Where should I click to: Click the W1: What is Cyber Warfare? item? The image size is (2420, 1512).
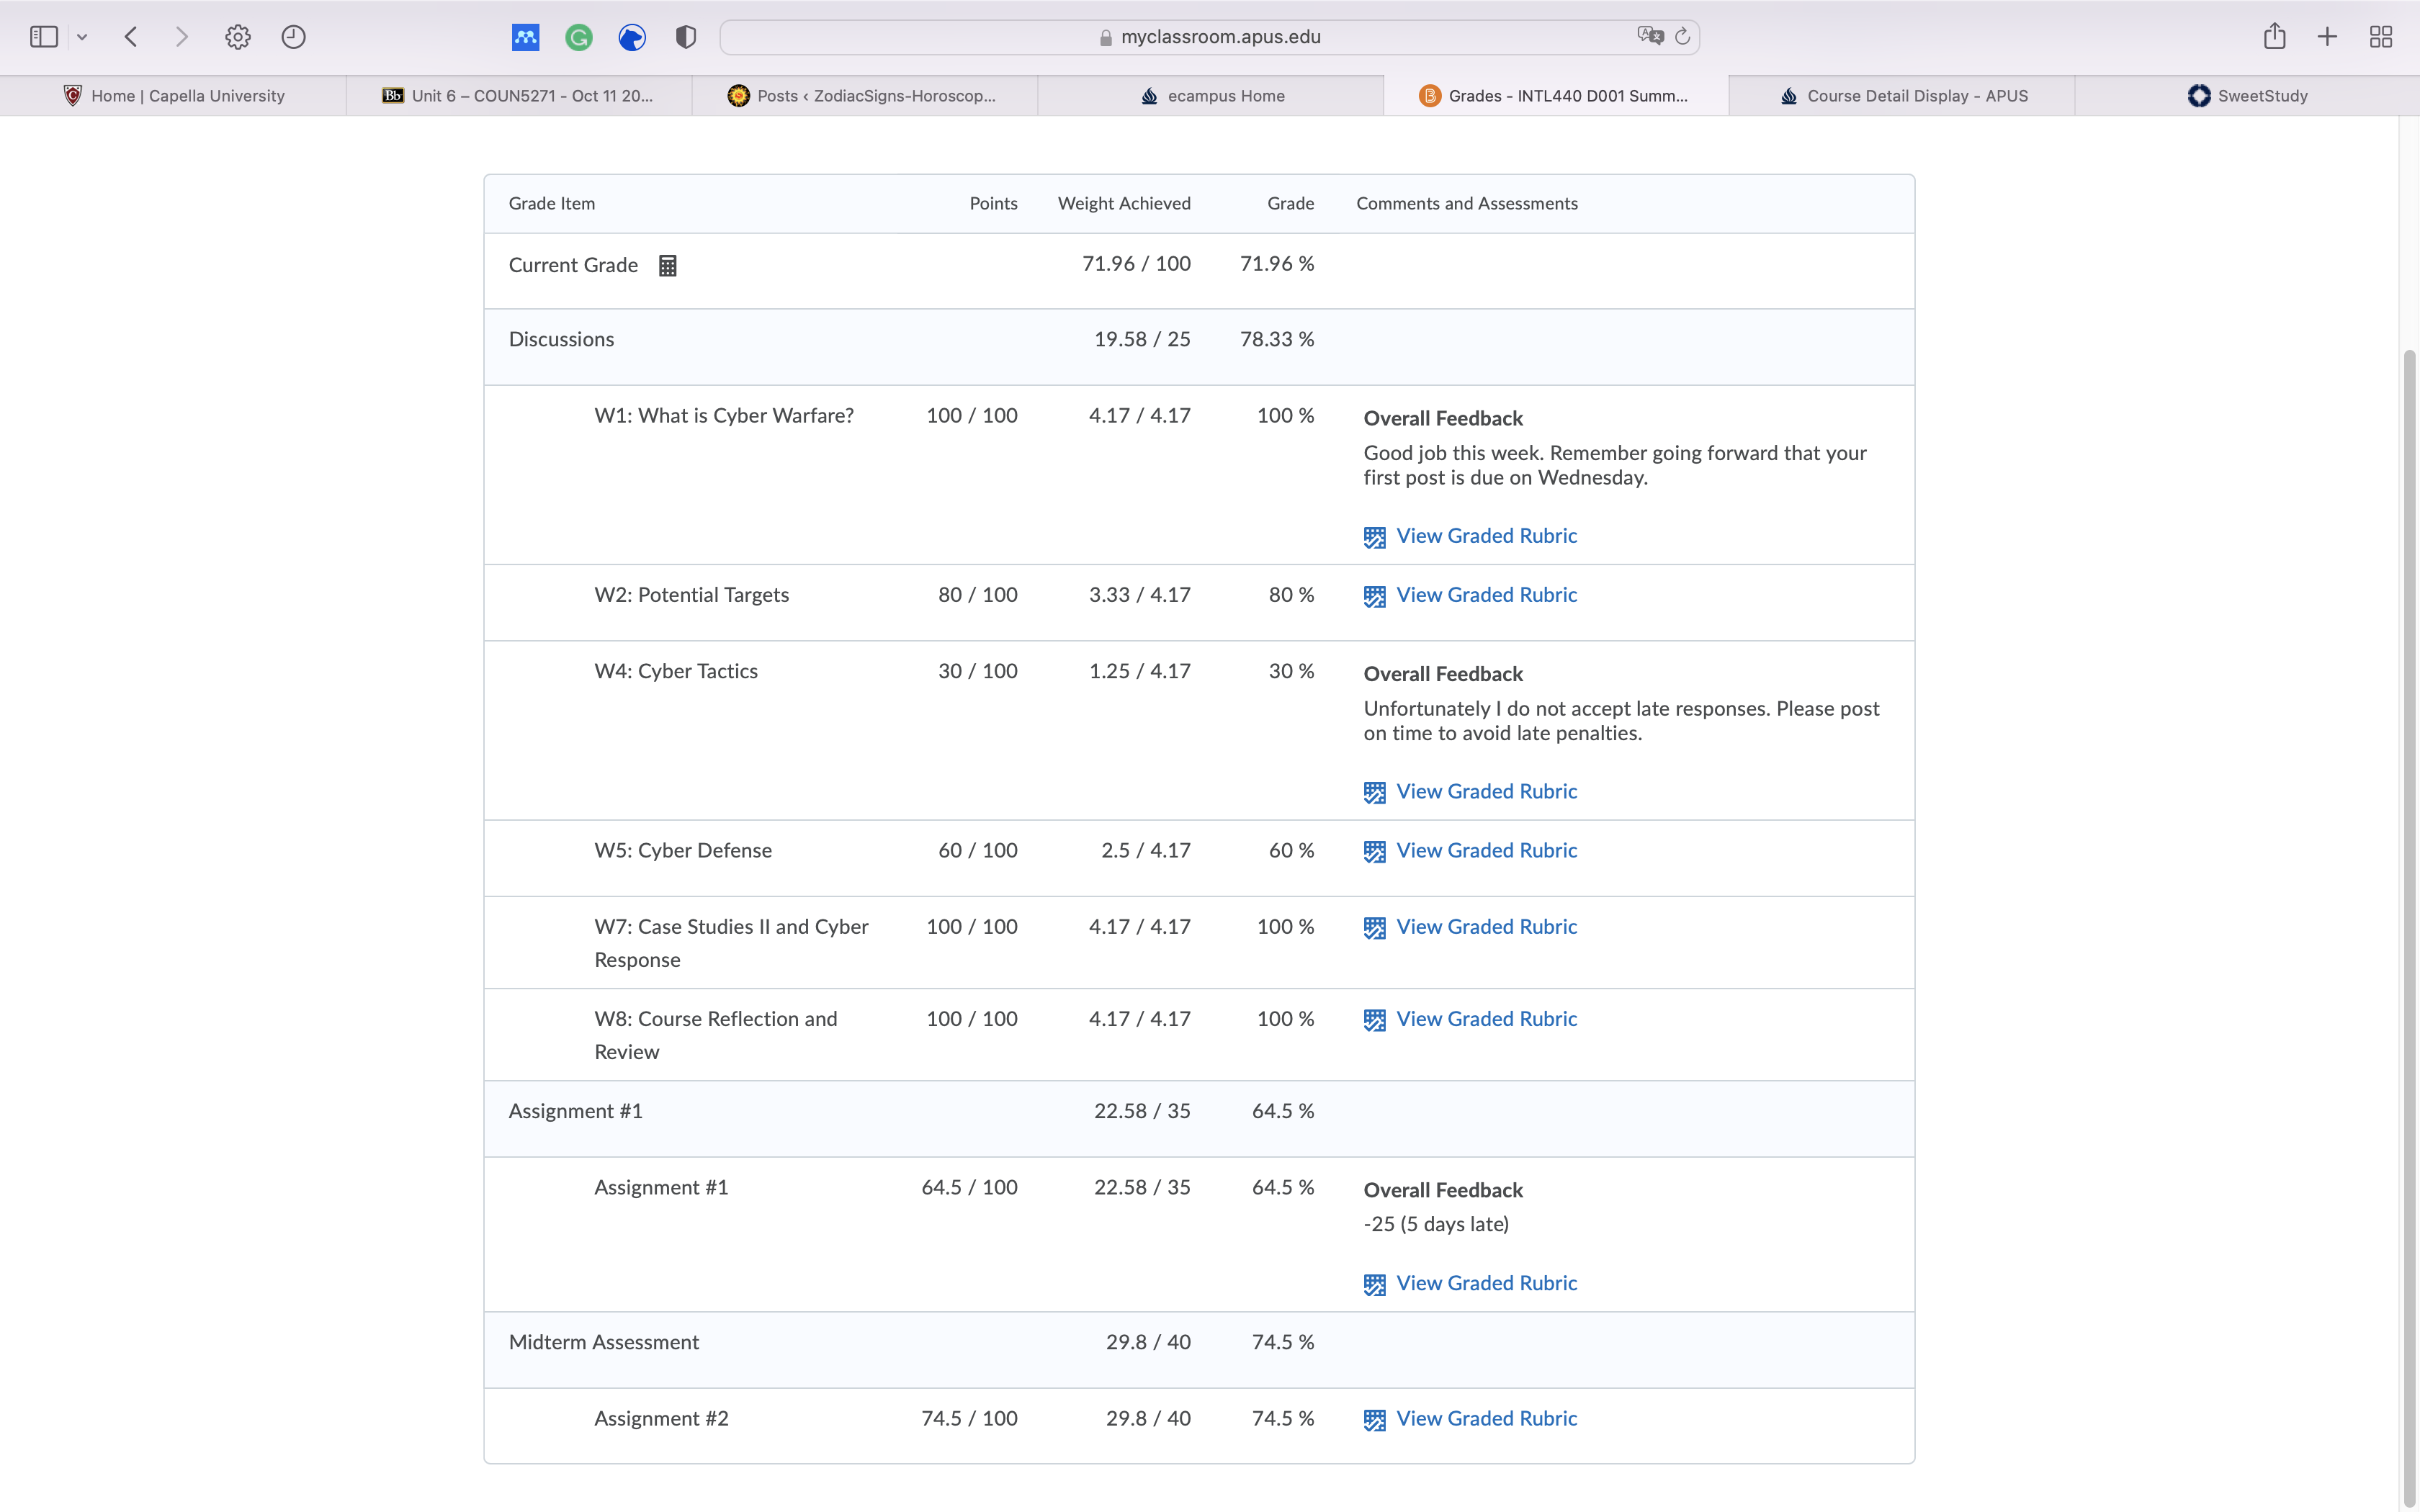pyautogui.click(x=724, y=416)
